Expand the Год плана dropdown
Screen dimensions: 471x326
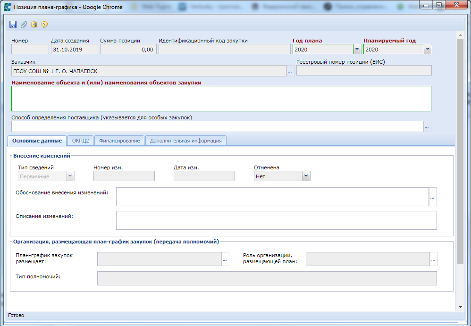pyautogui.click(x=357, y=49)
